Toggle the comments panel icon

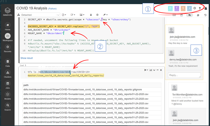[x=189, y=15]
